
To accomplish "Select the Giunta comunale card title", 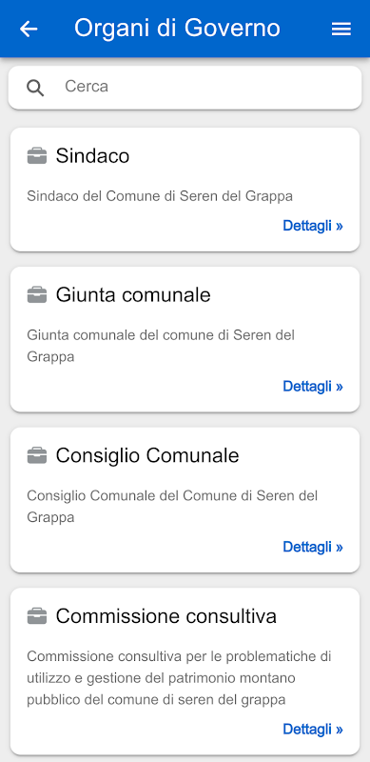I will 133,295.
